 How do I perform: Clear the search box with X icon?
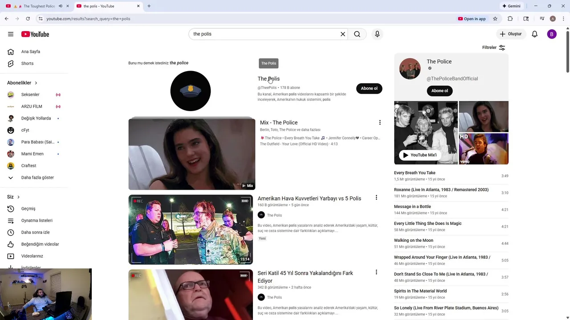[x=343, y=34]
